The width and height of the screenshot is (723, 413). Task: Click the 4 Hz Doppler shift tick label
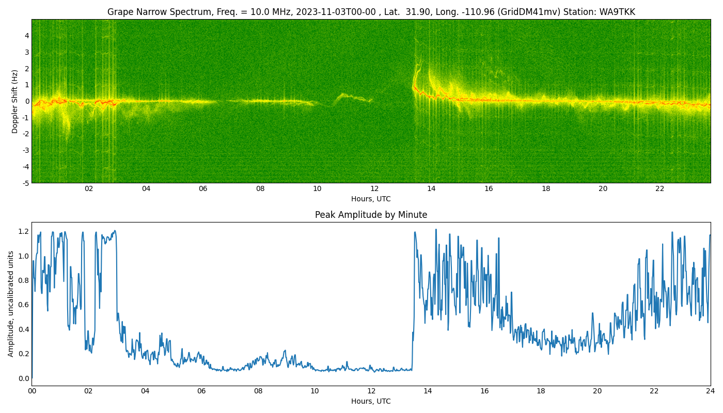point(26,36)
